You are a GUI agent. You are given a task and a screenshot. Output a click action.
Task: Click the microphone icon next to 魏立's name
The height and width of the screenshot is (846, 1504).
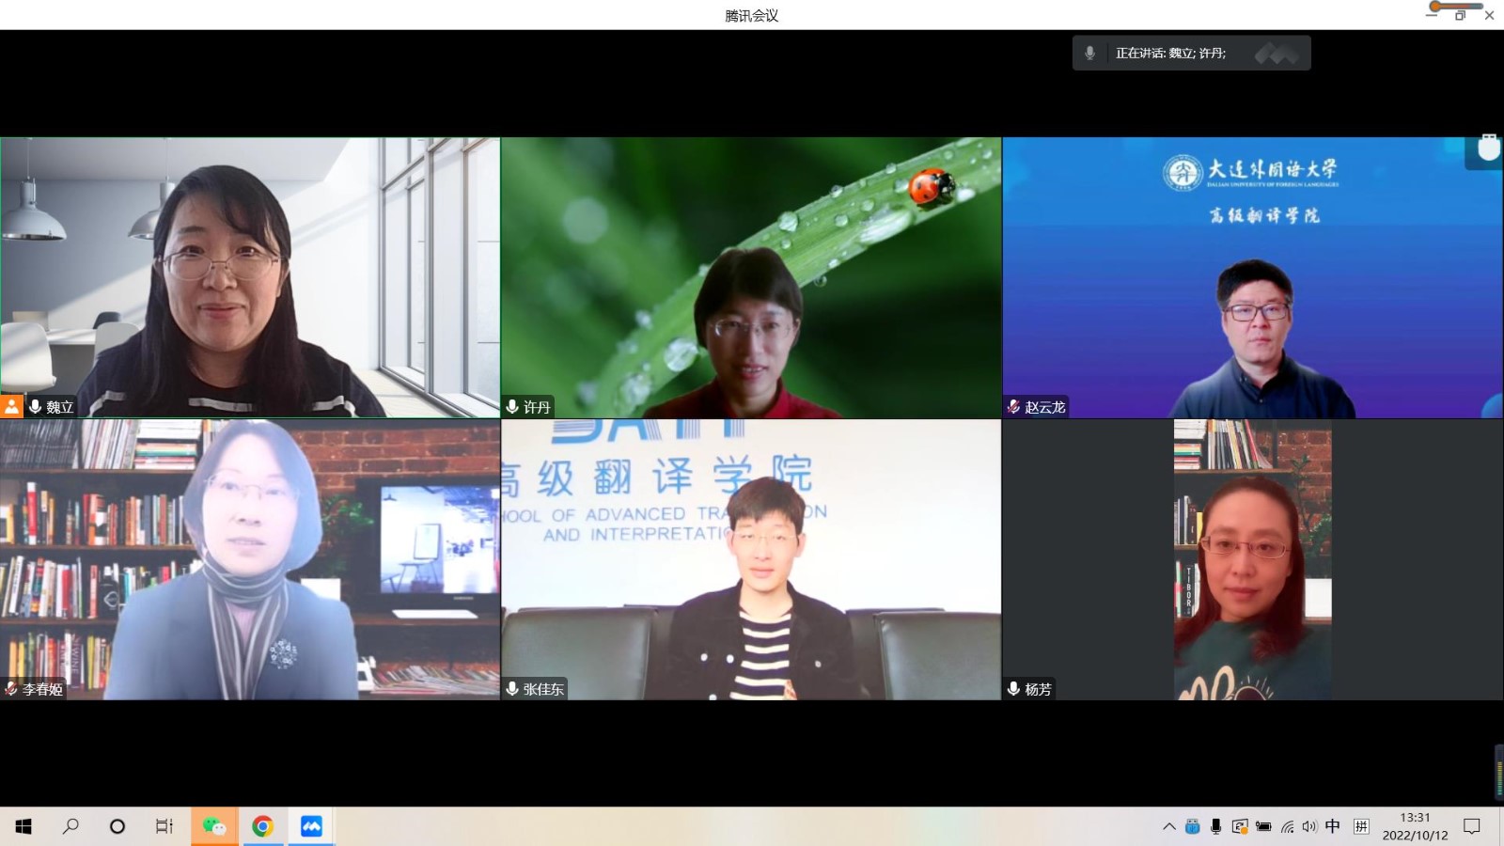[x=35, y=406]
